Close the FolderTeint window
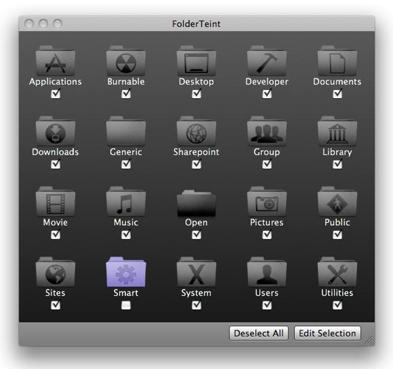The width and height of the screenshot is (393, 369). tap(29, 24)
